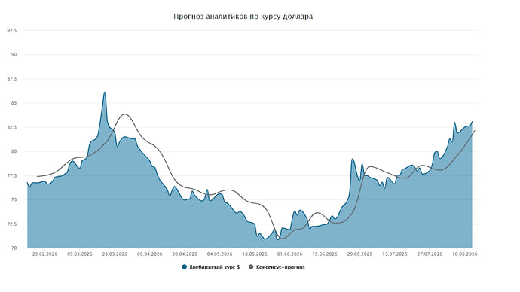520x292 pixels.
Task: Click the y-axis value 82.5
Action: (x=12, y=127)
